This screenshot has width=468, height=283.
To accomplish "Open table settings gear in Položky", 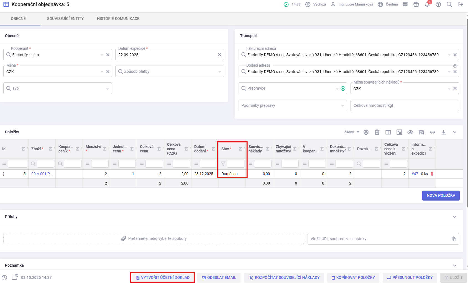I will coord(366,132).
